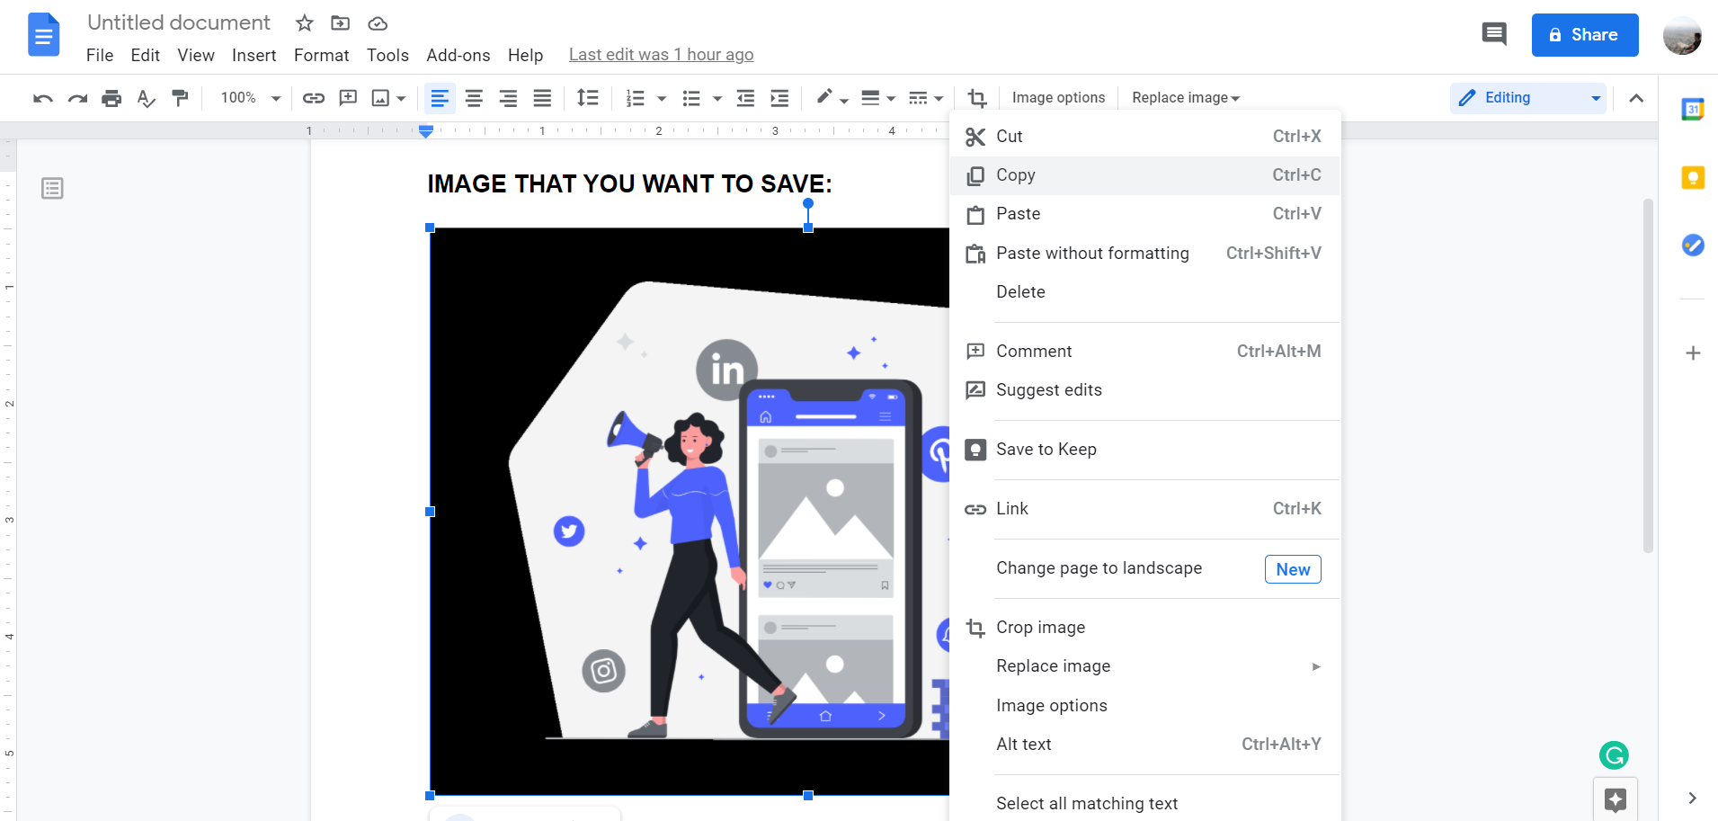Left align the content

(x=440, y=98)
